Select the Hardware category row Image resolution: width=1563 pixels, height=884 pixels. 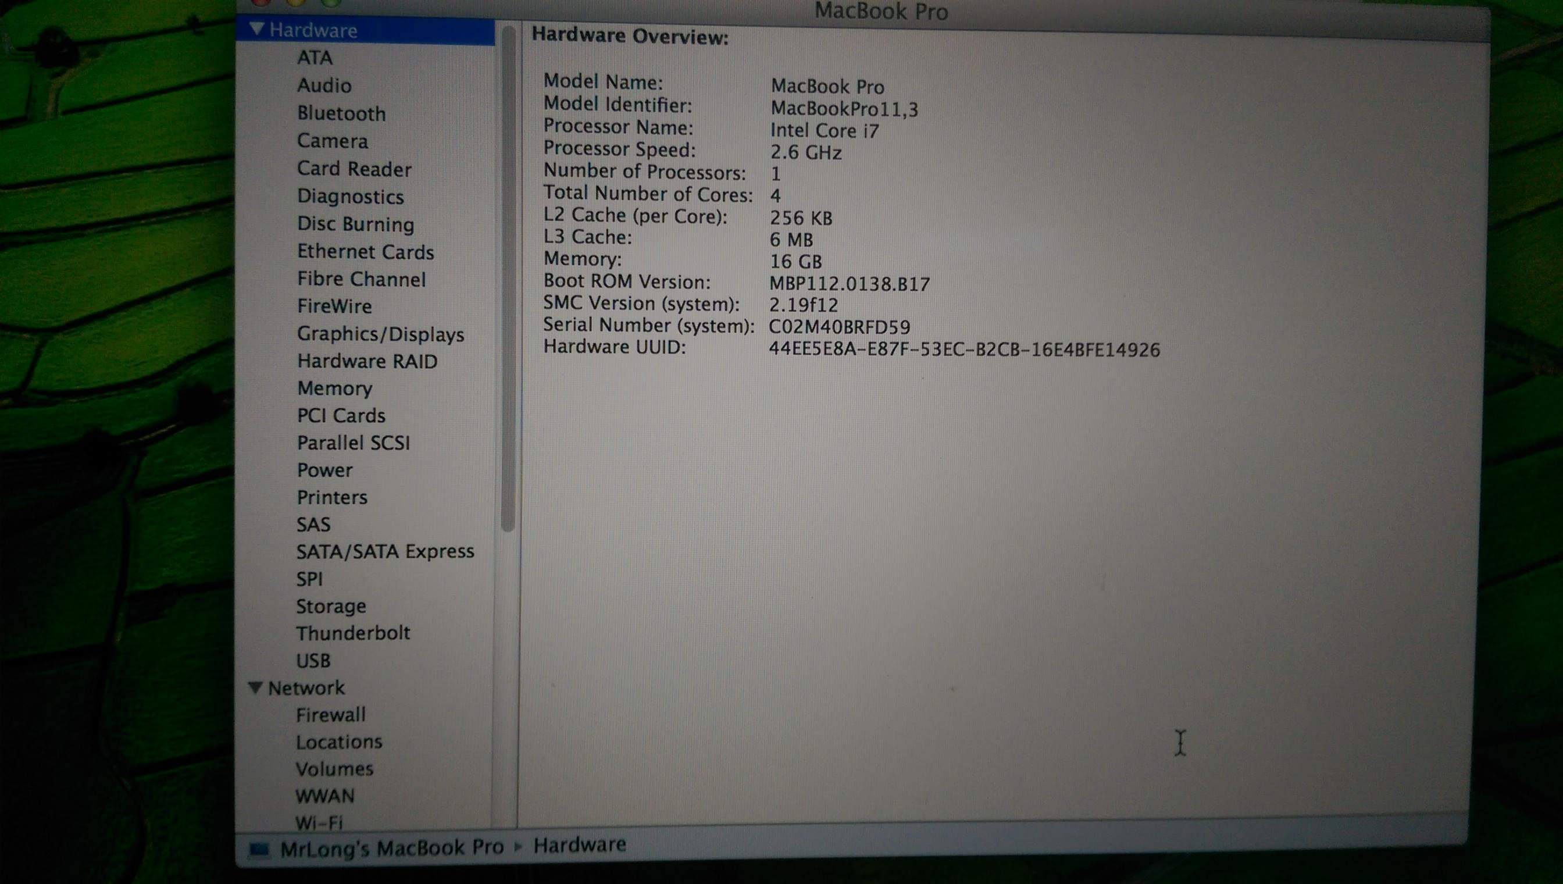[365, 30]
